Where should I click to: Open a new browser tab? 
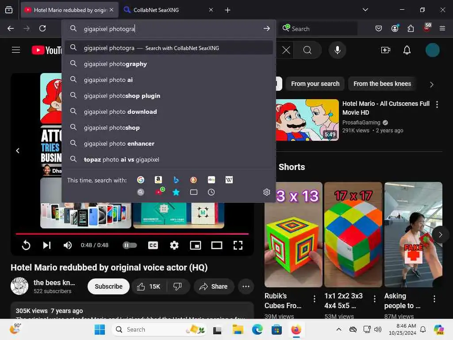[x=227, y=10]
